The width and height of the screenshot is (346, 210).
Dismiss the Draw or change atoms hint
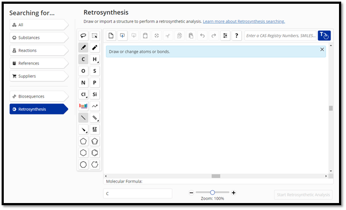(322, 49)
